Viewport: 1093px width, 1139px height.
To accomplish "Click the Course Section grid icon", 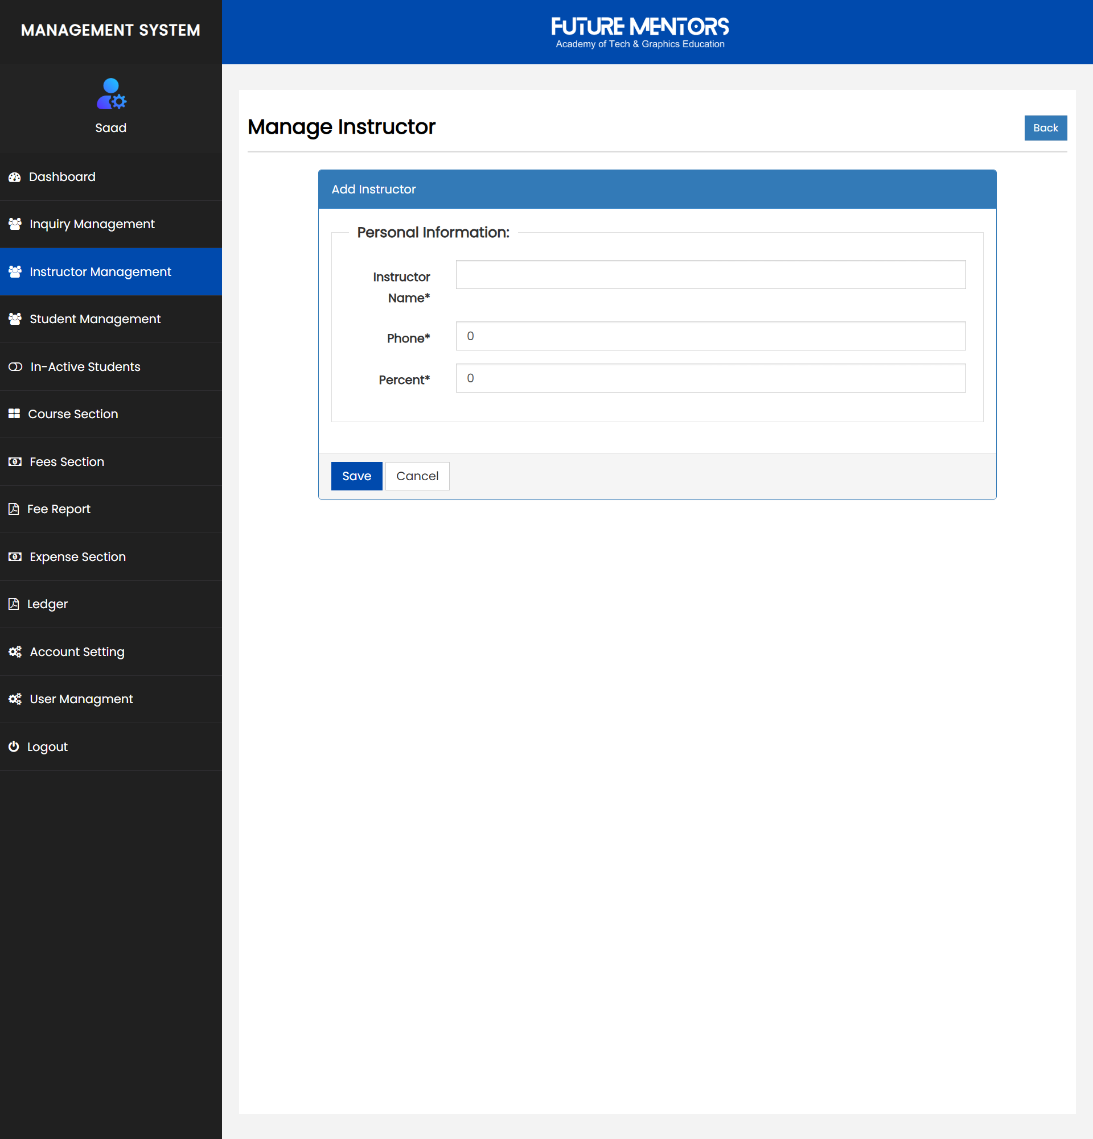I will click(15, 414).
